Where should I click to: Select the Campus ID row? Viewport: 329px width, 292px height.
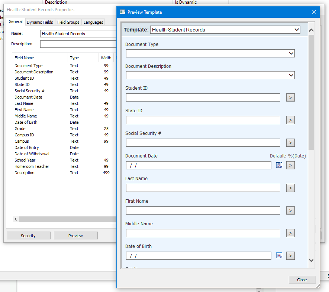coord(64,135)
